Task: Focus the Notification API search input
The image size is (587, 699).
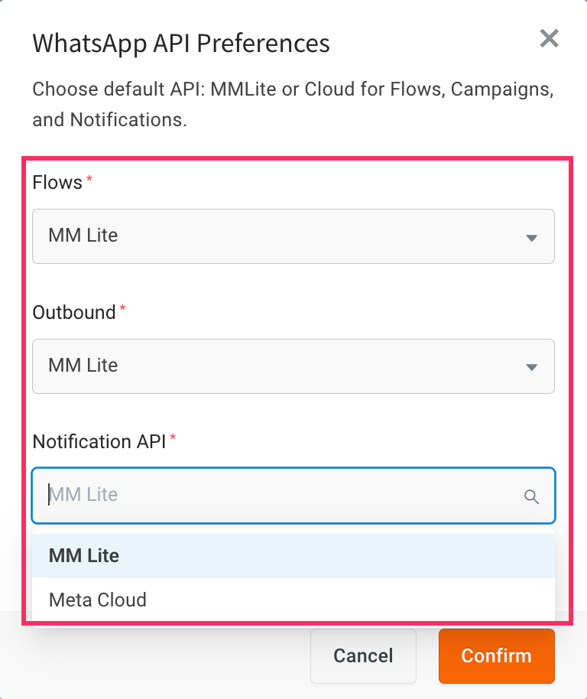Action: point(293,496)
